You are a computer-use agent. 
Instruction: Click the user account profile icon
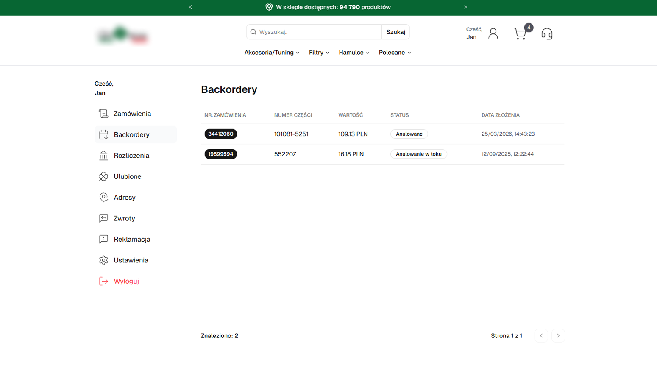(493, 33)
